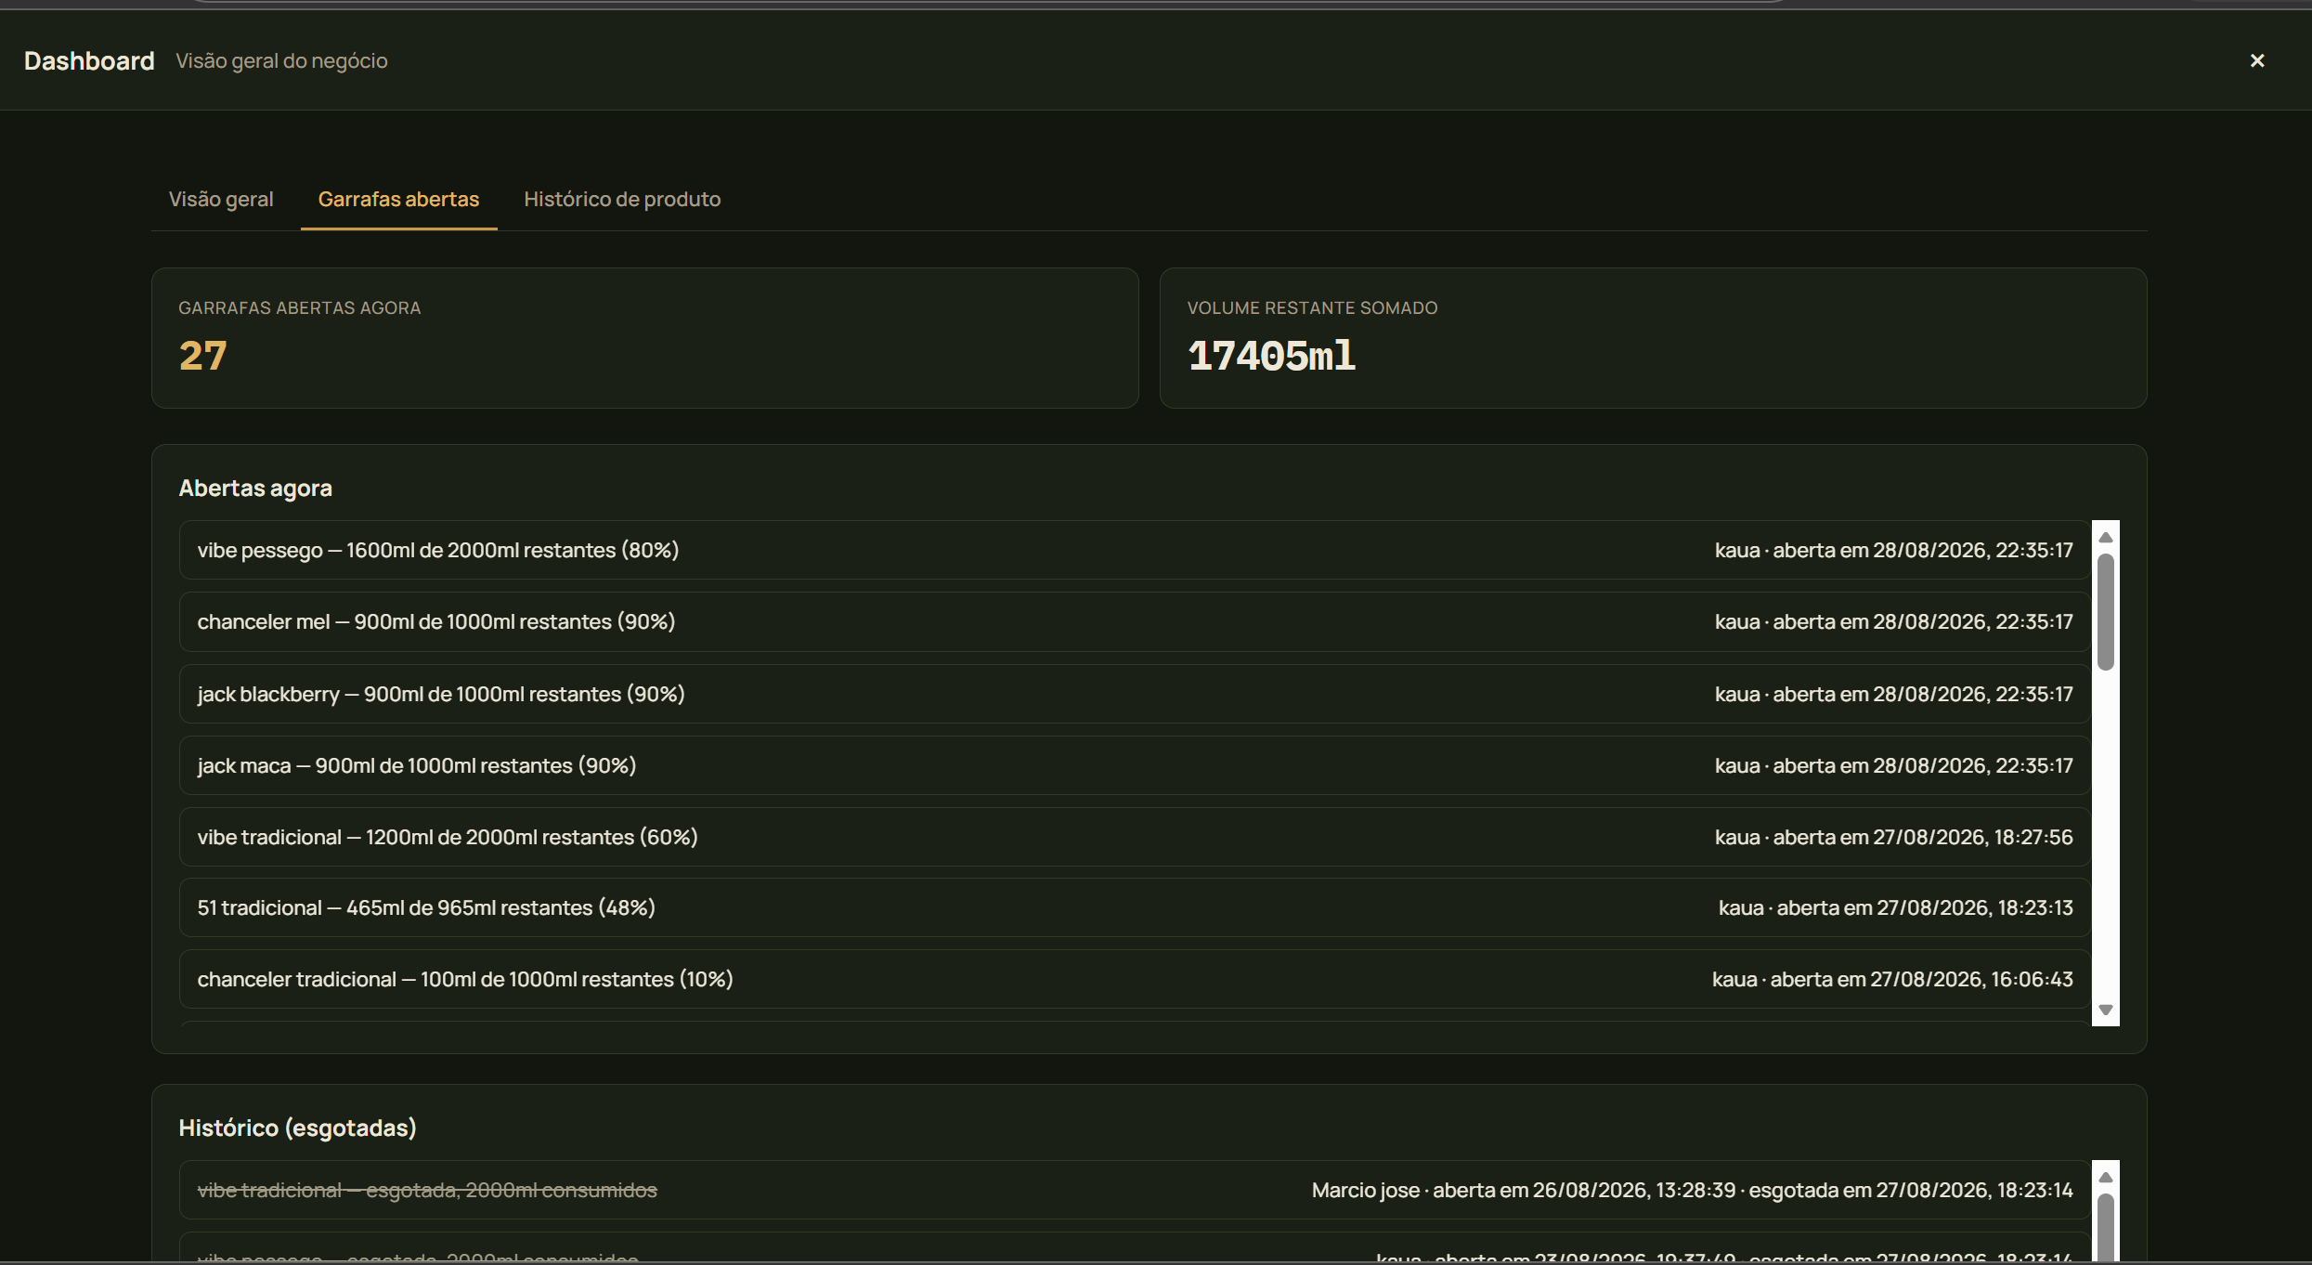Click the Visão geral do negócio subtitle
This screenshot has width=2312, height=1265.
[x=281, y=60]
